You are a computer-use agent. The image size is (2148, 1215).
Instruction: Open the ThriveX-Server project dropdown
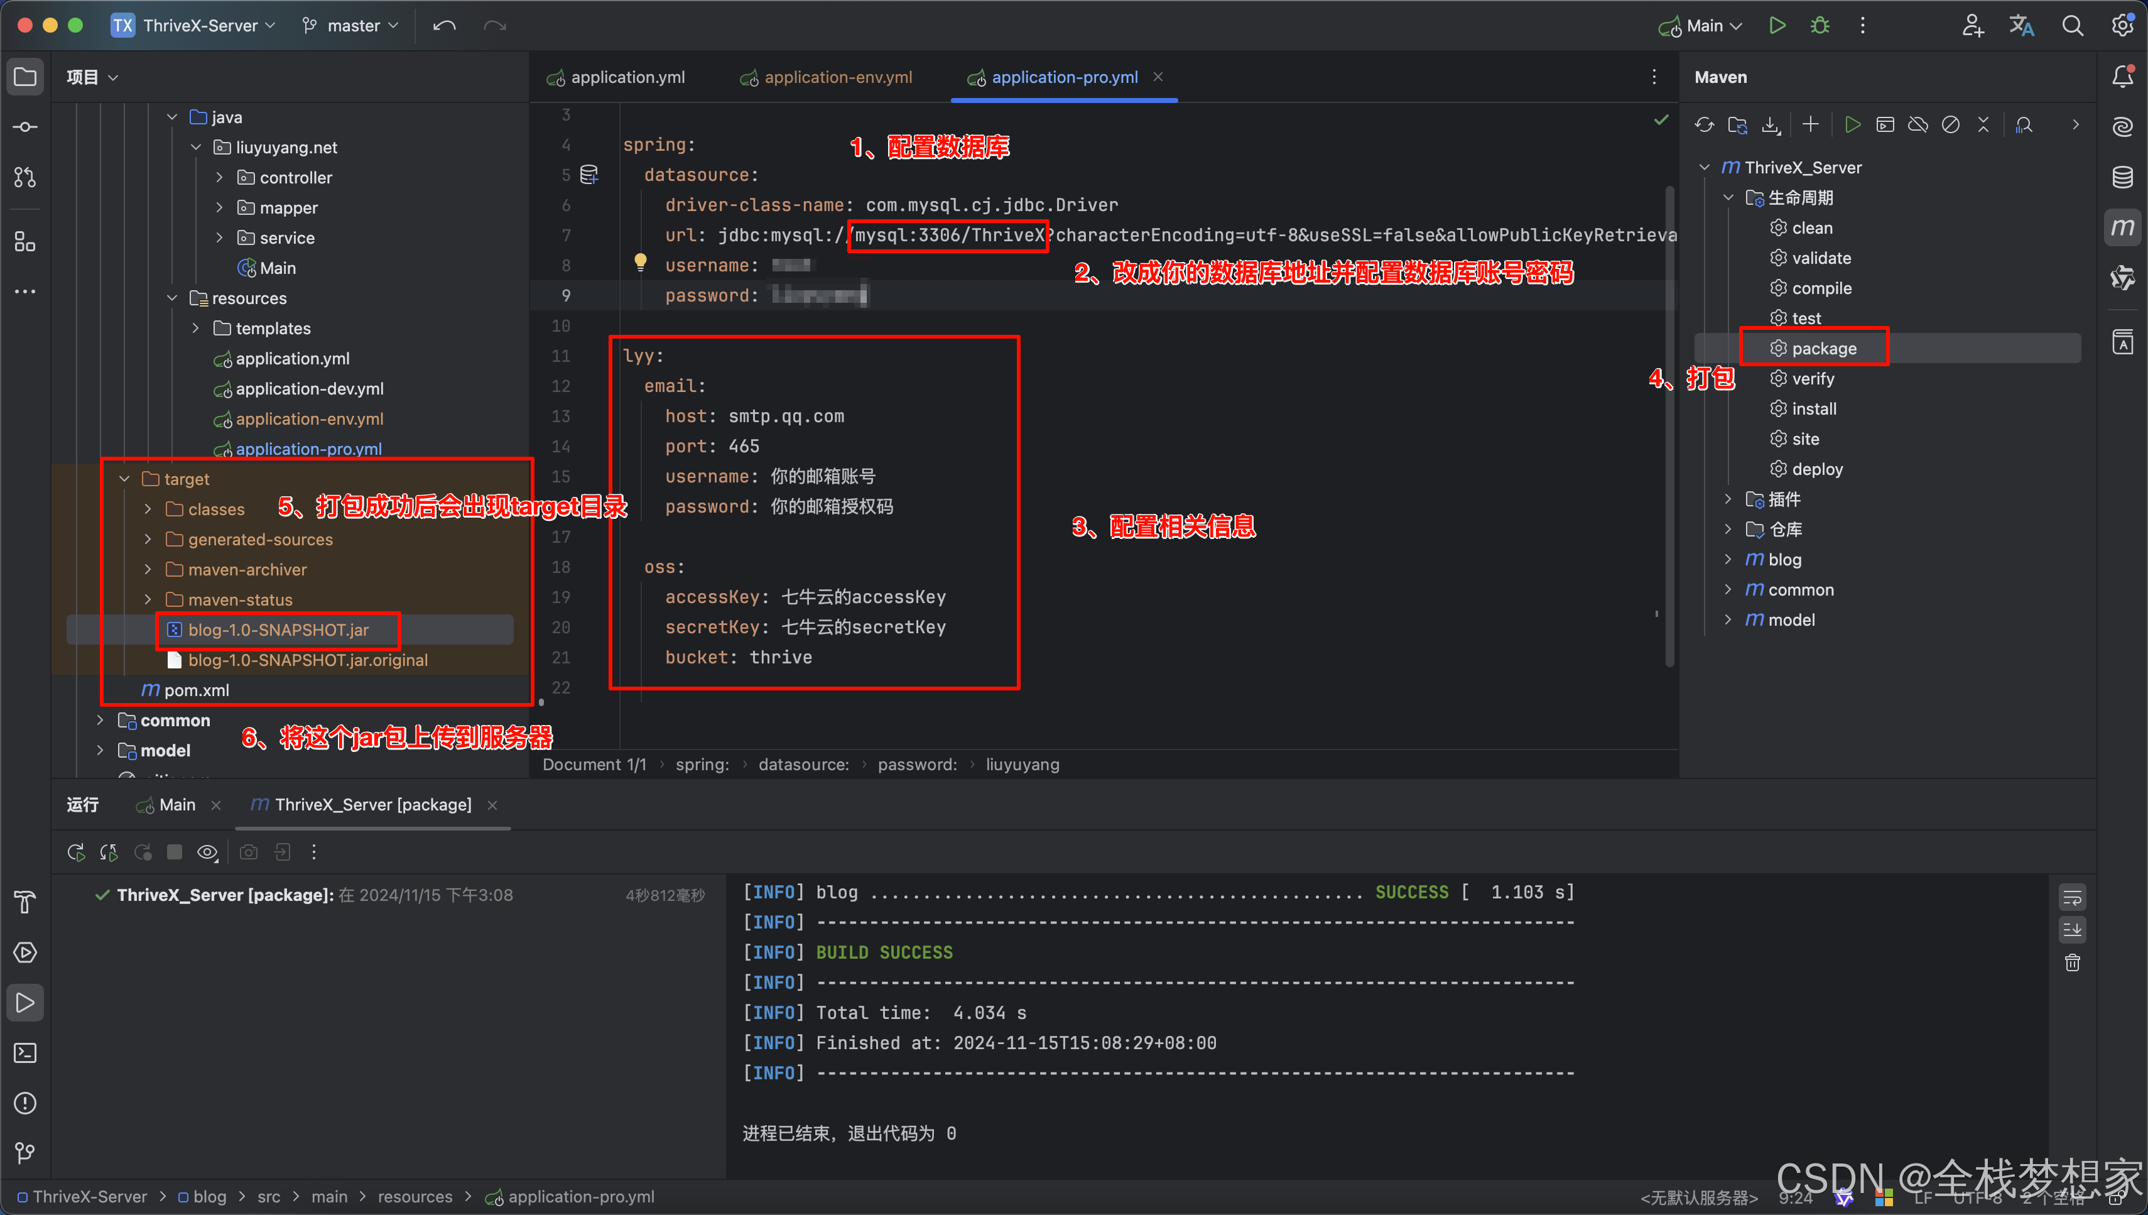point(193,26)
